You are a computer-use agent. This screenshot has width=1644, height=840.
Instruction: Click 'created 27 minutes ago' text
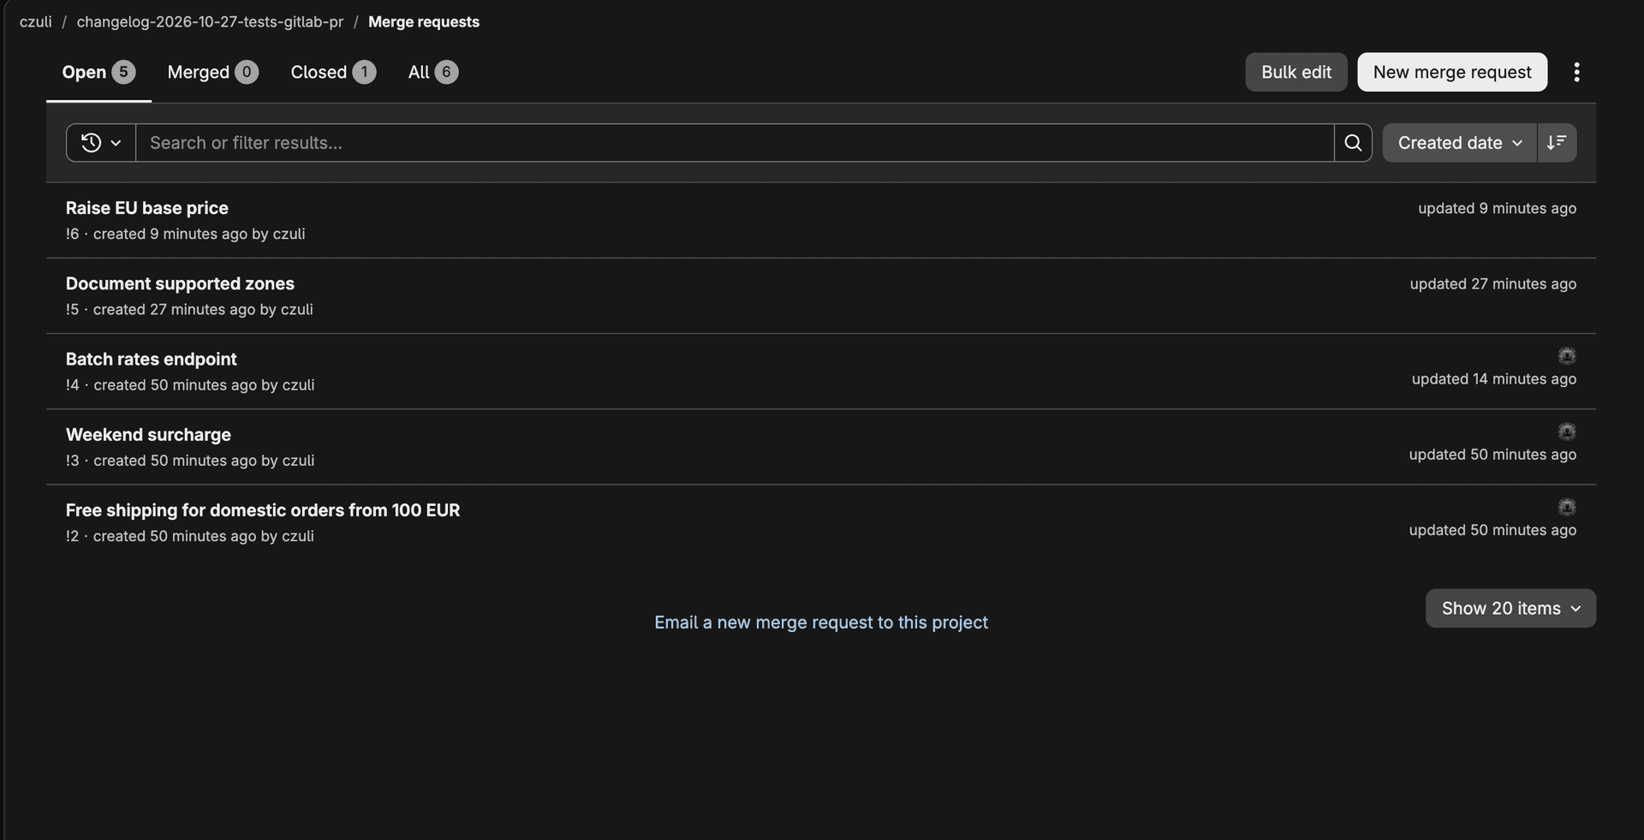click(175, 309)
